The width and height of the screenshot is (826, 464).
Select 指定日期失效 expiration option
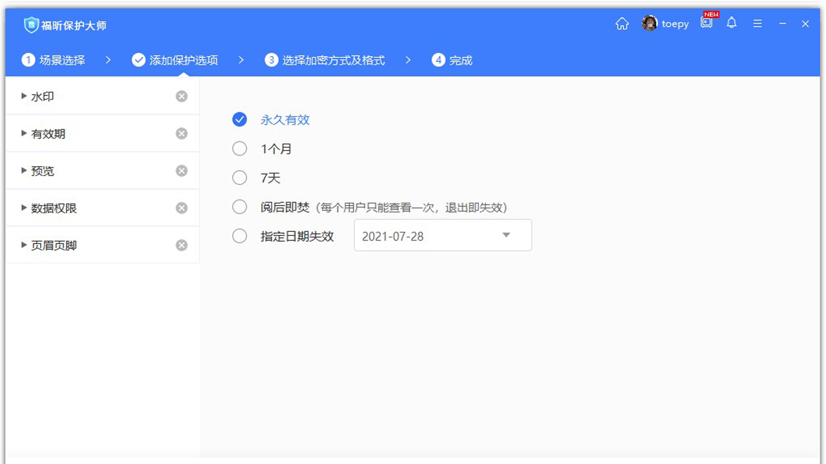tap(239, 236)
